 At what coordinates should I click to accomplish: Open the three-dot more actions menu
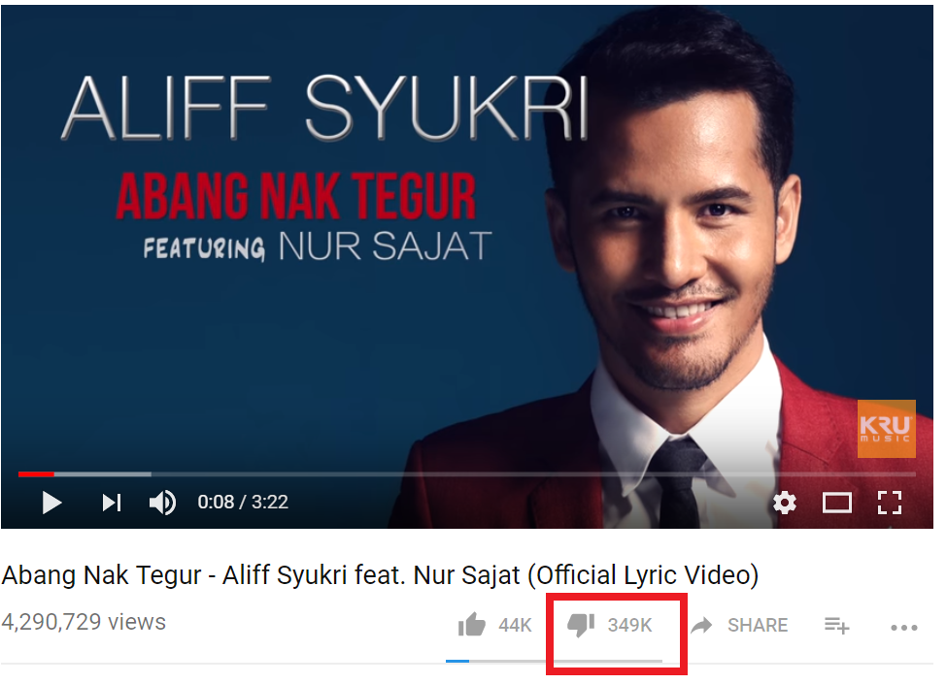point(904,628)
